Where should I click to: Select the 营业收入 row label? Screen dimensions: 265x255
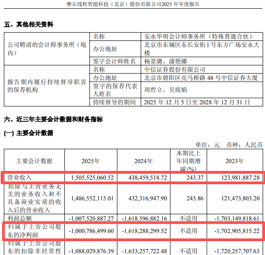click(19, 177)
